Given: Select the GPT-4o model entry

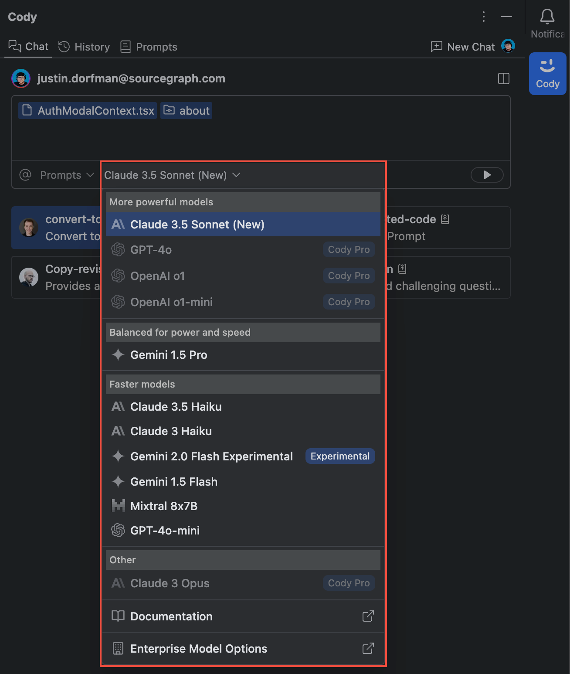Looking at the screenshot, I should click(x=243, y=249).
